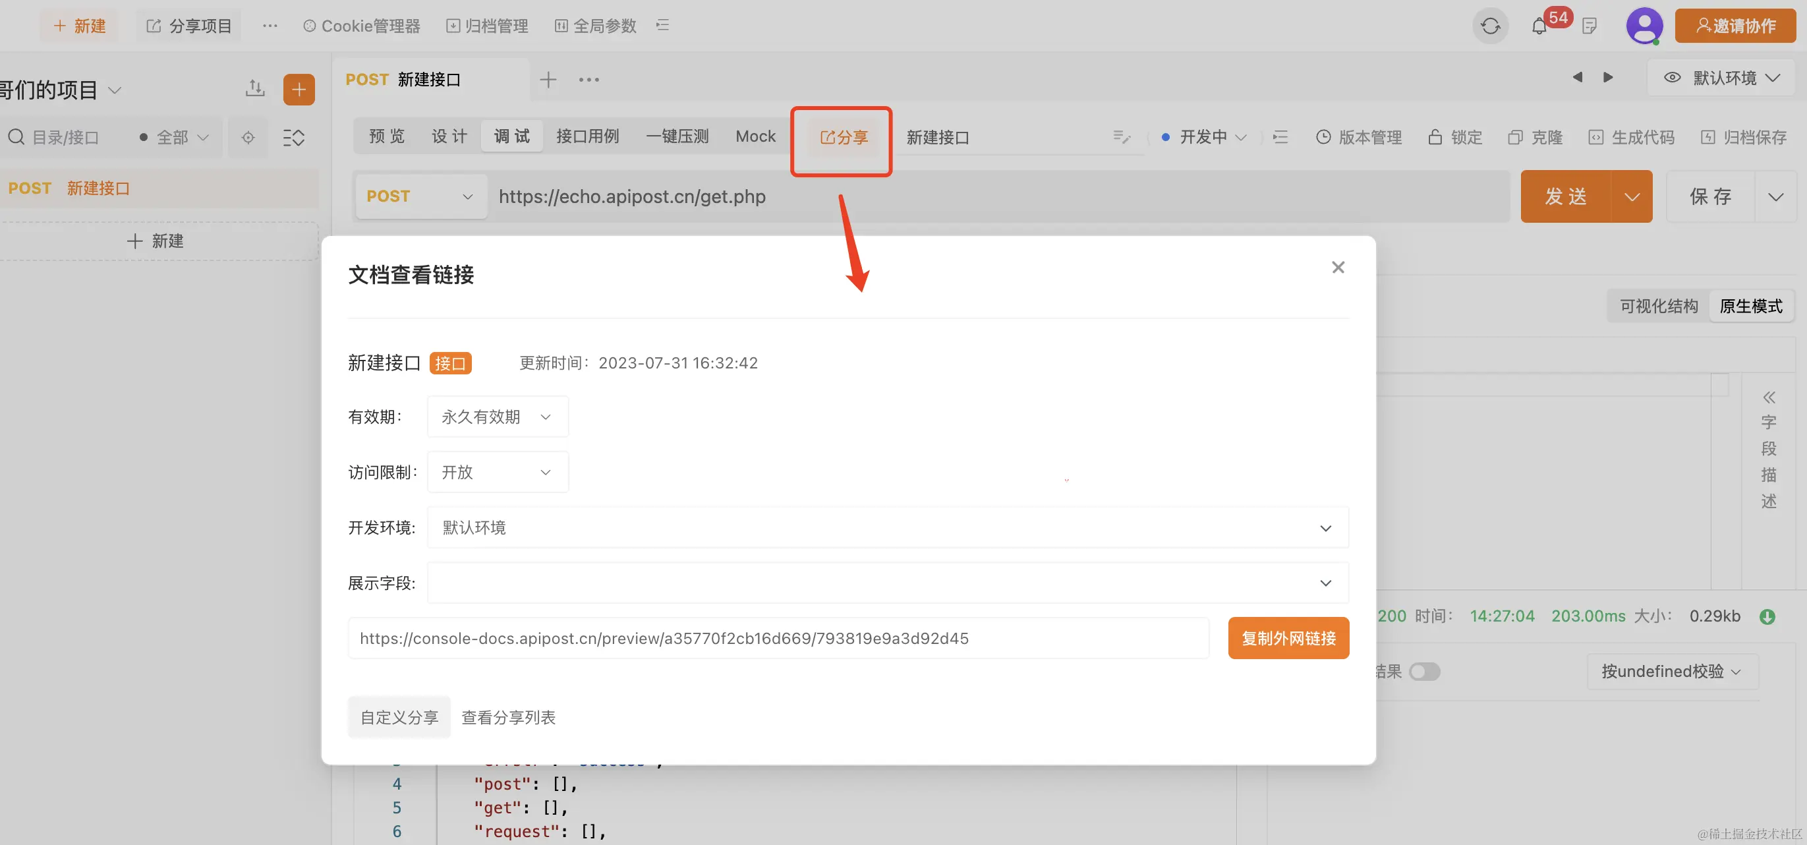
Task: Open the 查看分享列表 link
Action: coord(508,717)
